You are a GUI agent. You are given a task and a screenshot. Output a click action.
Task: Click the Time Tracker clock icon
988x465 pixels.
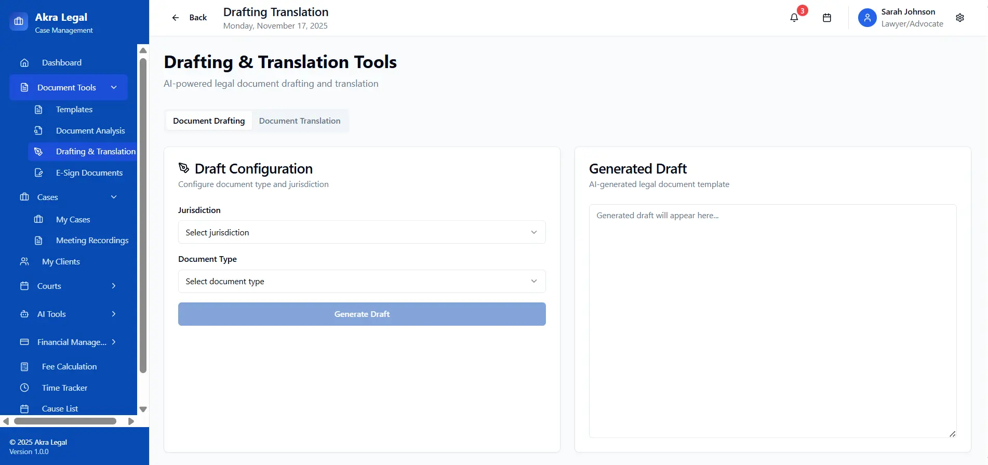(24, 388)
